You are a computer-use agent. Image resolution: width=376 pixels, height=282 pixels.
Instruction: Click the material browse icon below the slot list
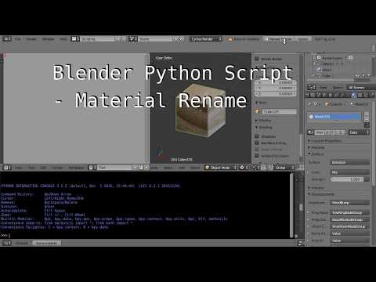coord(311,132)
